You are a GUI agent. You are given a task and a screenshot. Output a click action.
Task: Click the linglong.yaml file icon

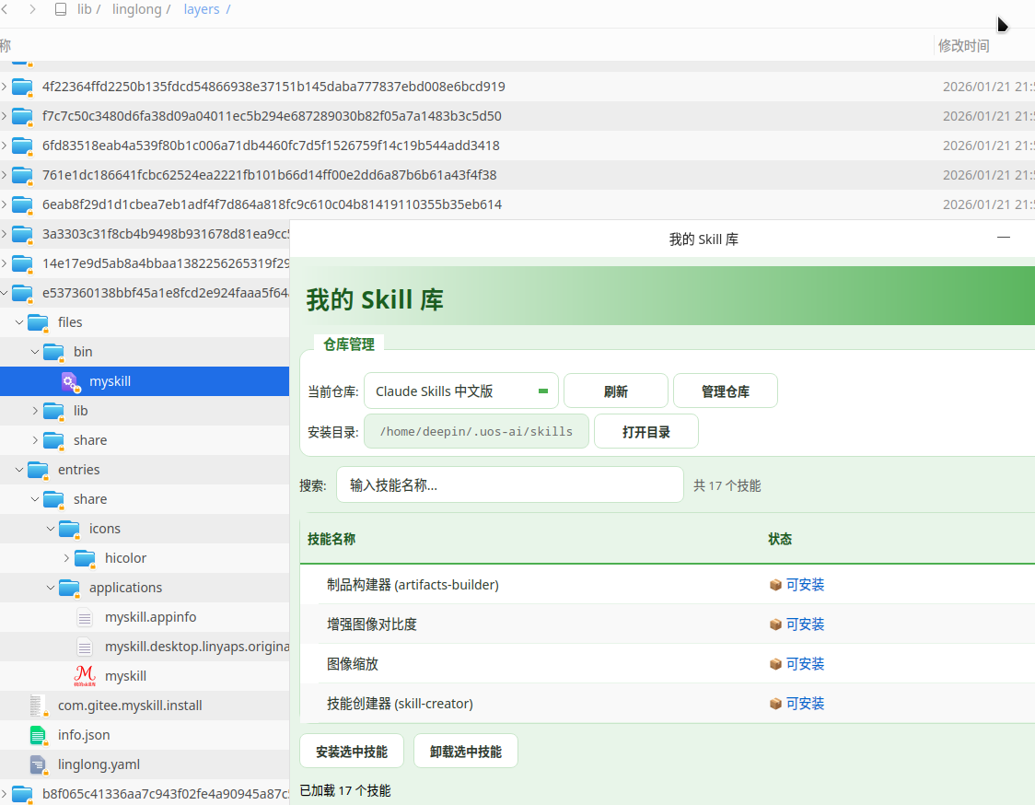(39, 764)
